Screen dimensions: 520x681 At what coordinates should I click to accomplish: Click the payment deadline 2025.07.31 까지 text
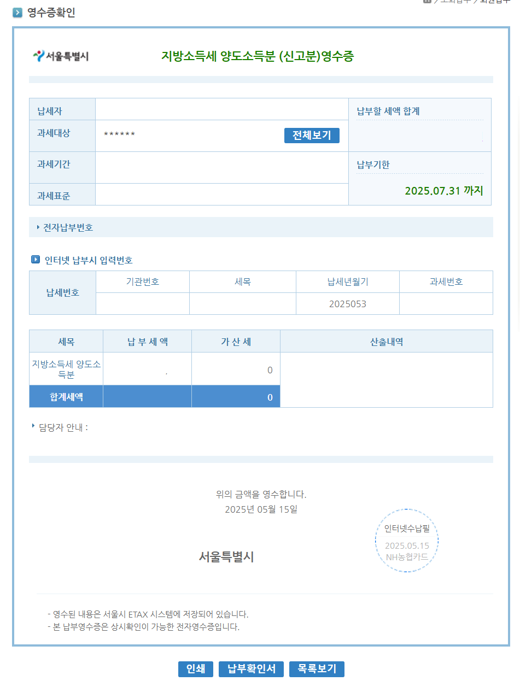[x=444, y=191]
